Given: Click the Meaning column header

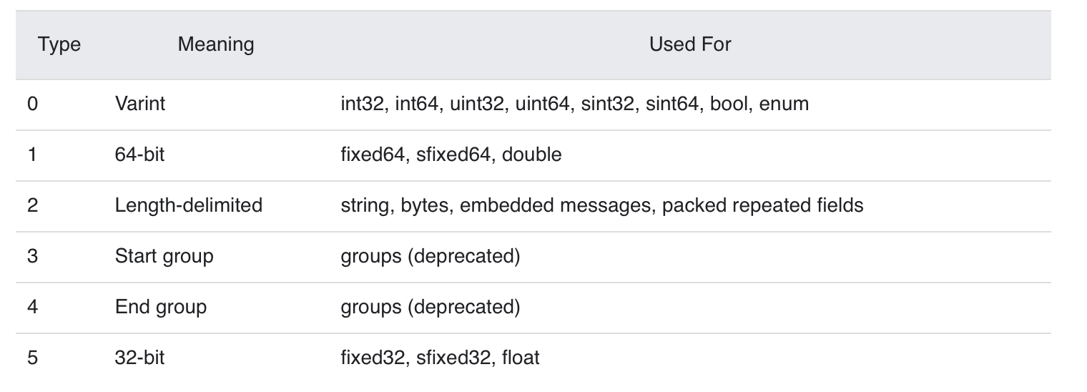Looking at the screenshot, I should pyautogui.click(x=215, y=44).
